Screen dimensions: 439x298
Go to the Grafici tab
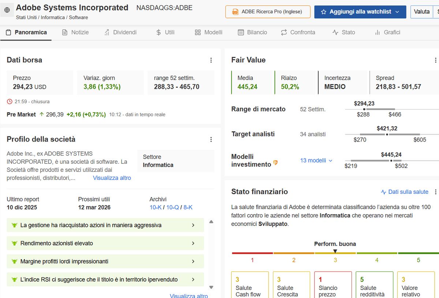tap(387, 33)
